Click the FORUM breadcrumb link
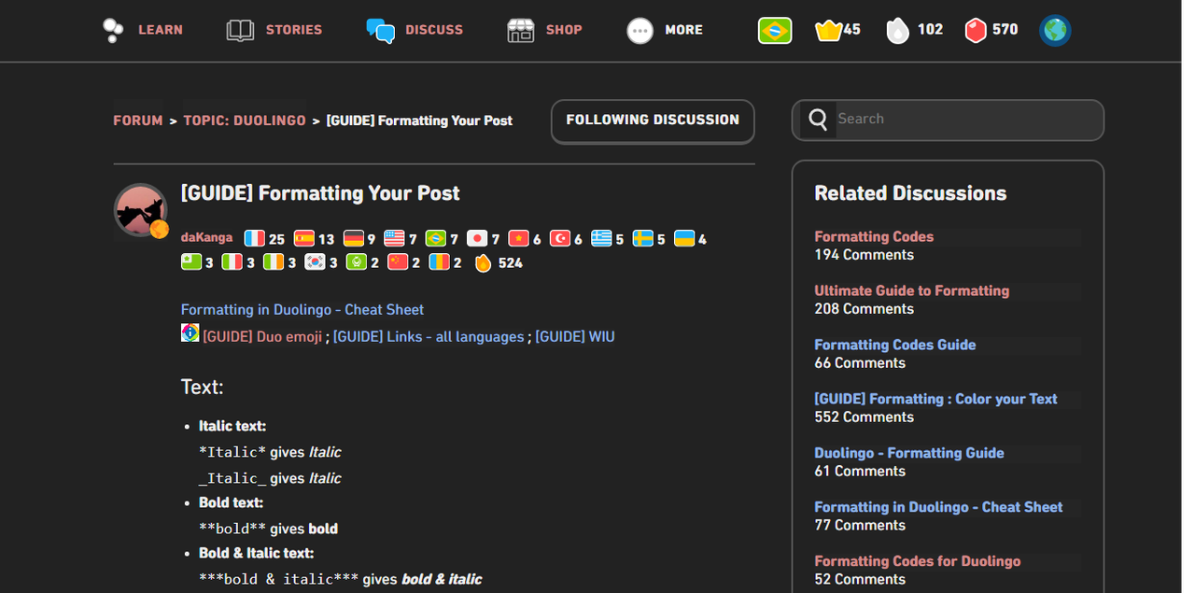The image size is (1195, 593). pos(138,120)
